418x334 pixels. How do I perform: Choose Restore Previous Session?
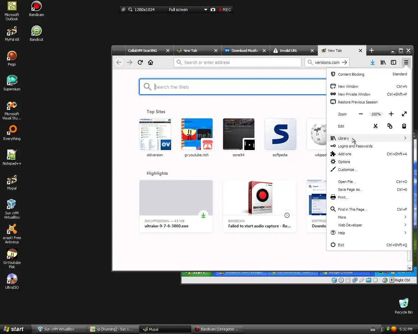(x=369, y=102)
